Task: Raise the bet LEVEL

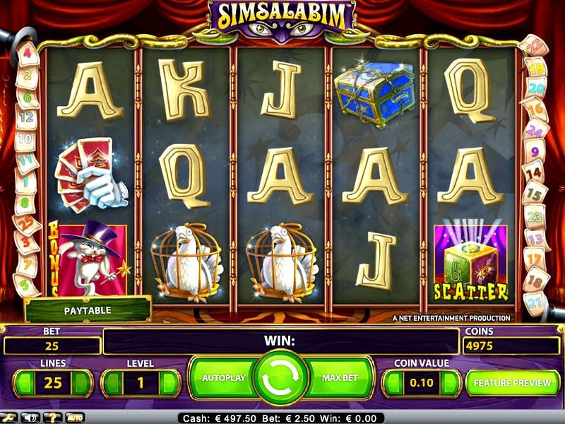Action: 169,383
